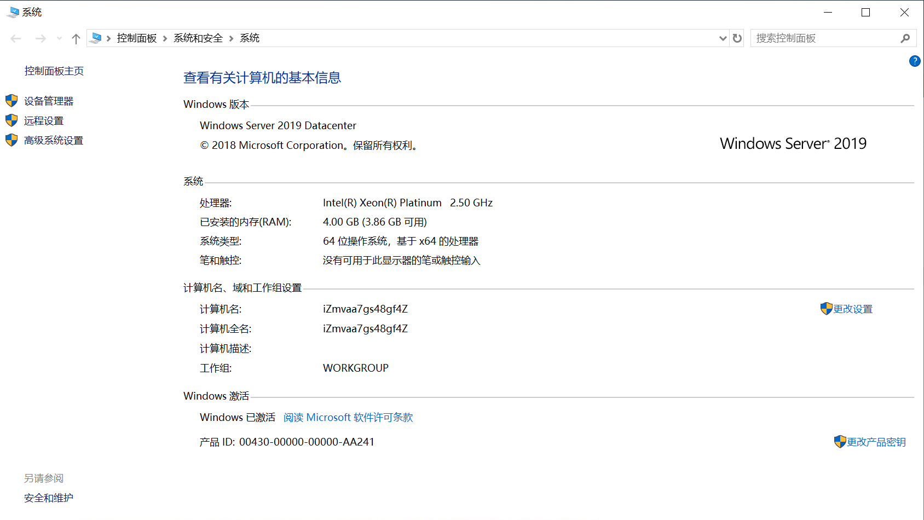This screenshot has width=924, height=520.
Task: Open 系统和安全 breadcrumb
Action: click(x=198, y=38)
